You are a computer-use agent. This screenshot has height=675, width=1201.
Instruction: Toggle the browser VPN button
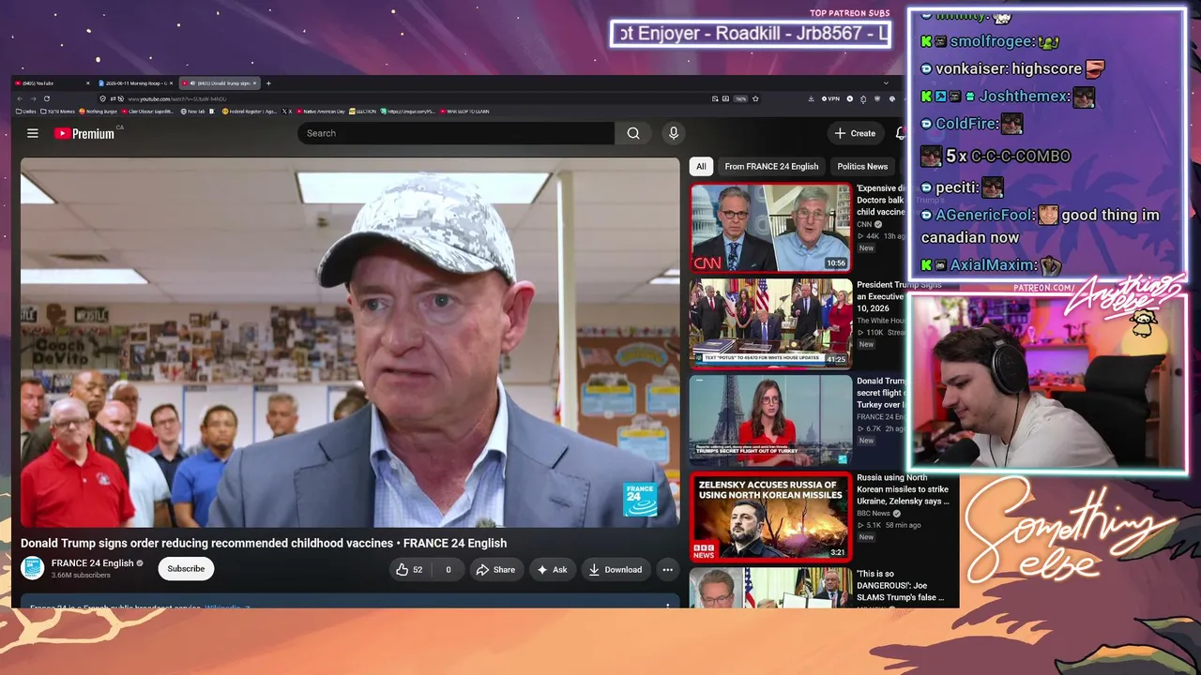coord(830,98)
